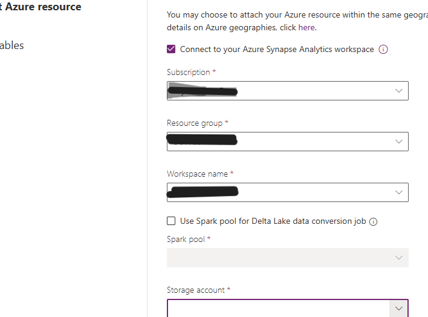This screenshot has height=317, width=428.
Task: Click the Subscription field label
Action: (x=189, y=72)
